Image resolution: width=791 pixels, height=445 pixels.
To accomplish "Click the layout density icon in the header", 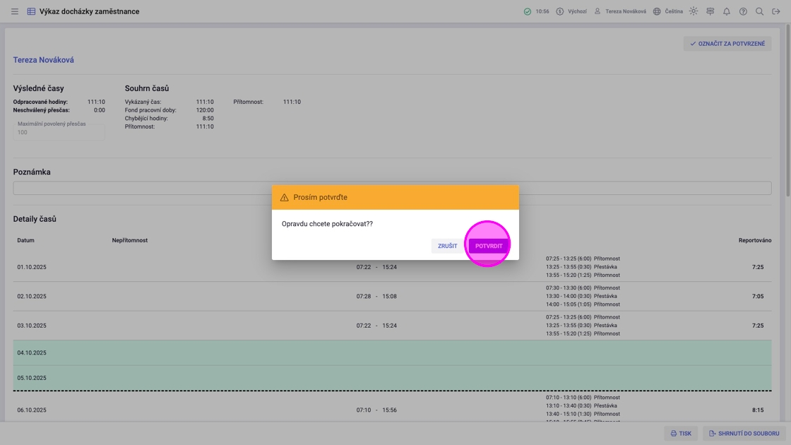I will [x=710, y=11].
